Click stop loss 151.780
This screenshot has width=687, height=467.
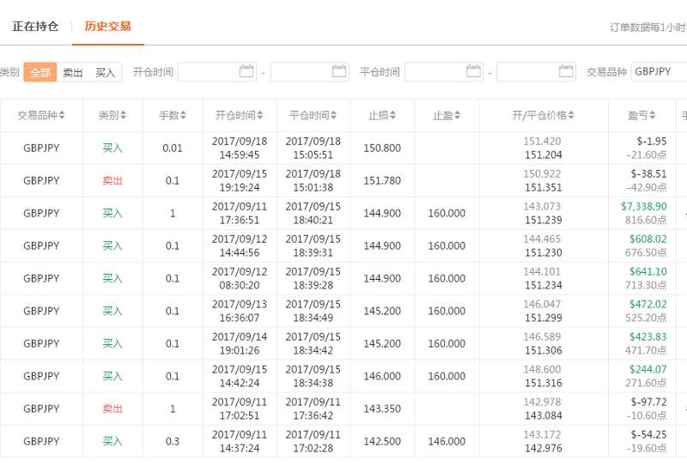(x=382, y=180)
